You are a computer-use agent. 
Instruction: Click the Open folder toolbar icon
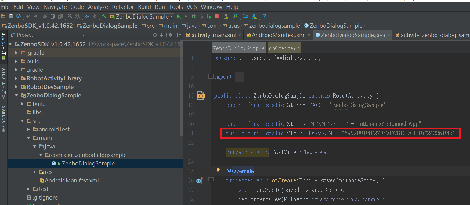pos(3,16)
